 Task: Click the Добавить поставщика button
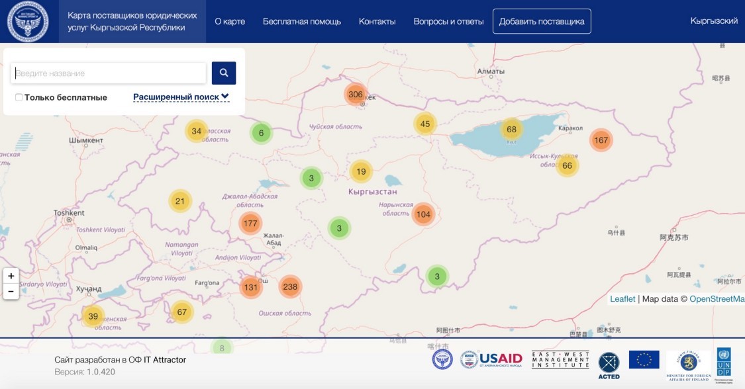pyautogui.click(x=543, y=21)
